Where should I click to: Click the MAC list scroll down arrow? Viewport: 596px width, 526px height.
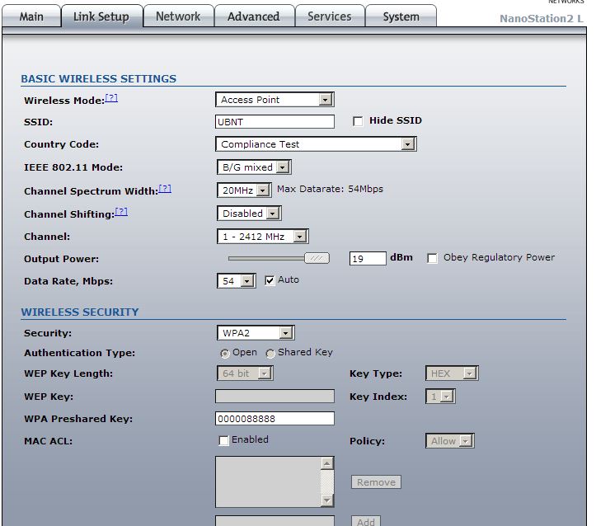327,500
